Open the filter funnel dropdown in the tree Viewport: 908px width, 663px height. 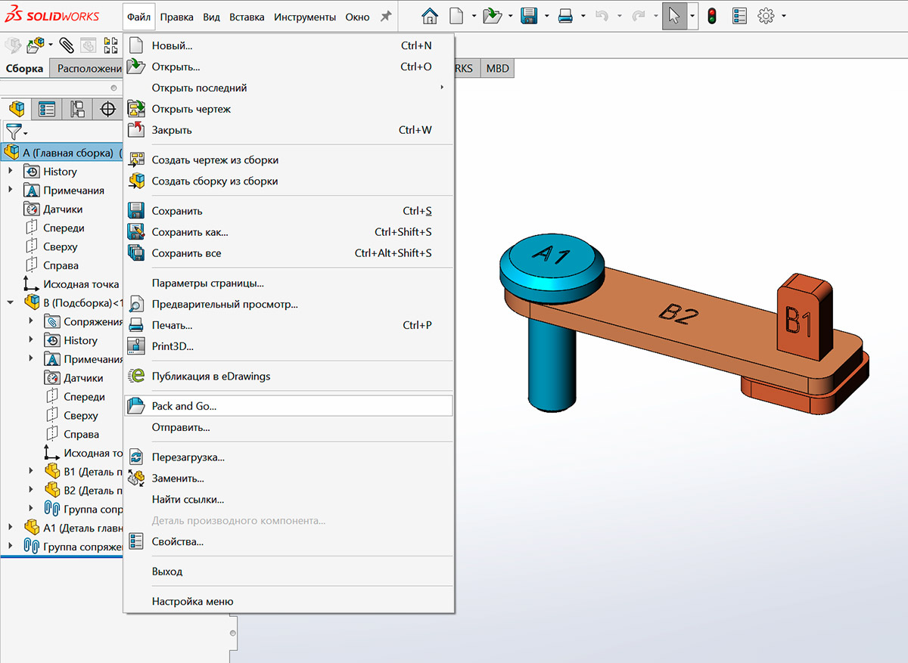click(x=16, y=132)
